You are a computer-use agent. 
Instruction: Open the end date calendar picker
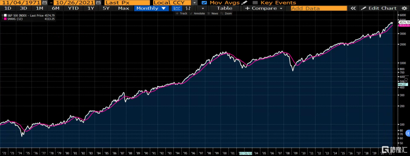click(98, 3)
